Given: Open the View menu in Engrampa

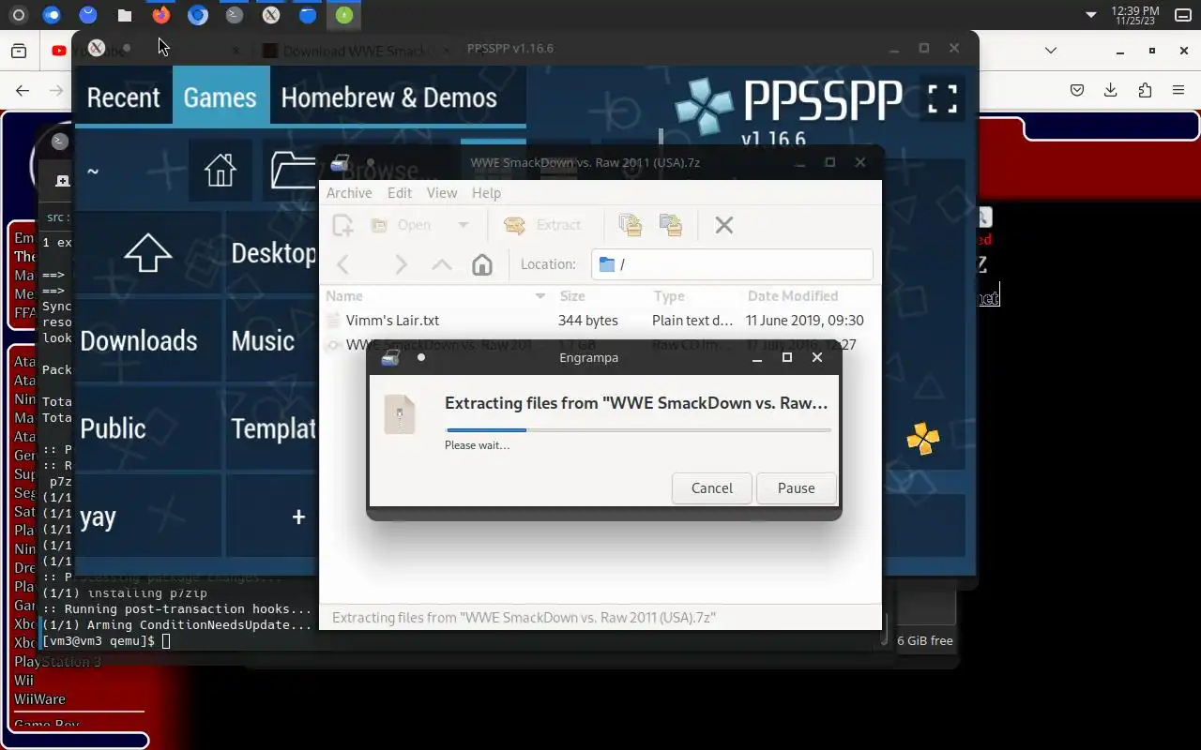Looking at the screenshot, I should click(x=442, y=193).
